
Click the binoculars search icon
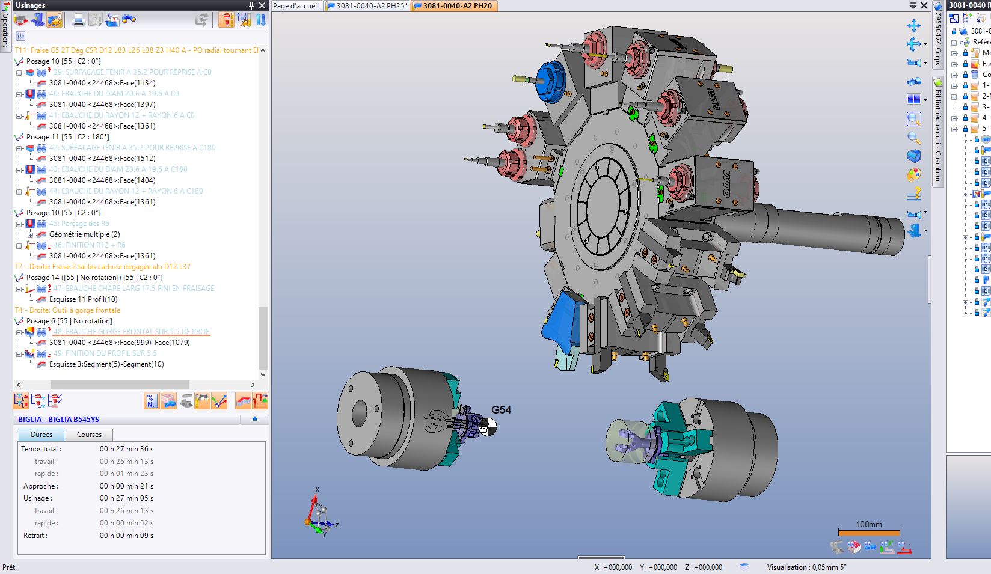coord(129,20)
